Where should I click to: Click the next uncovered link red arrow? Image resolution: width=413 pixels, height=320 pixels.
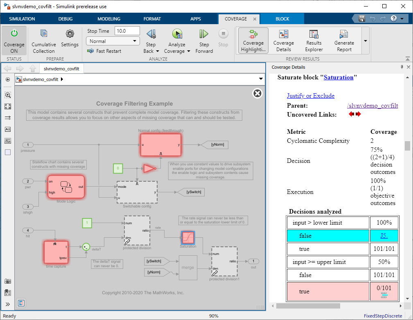358,114
